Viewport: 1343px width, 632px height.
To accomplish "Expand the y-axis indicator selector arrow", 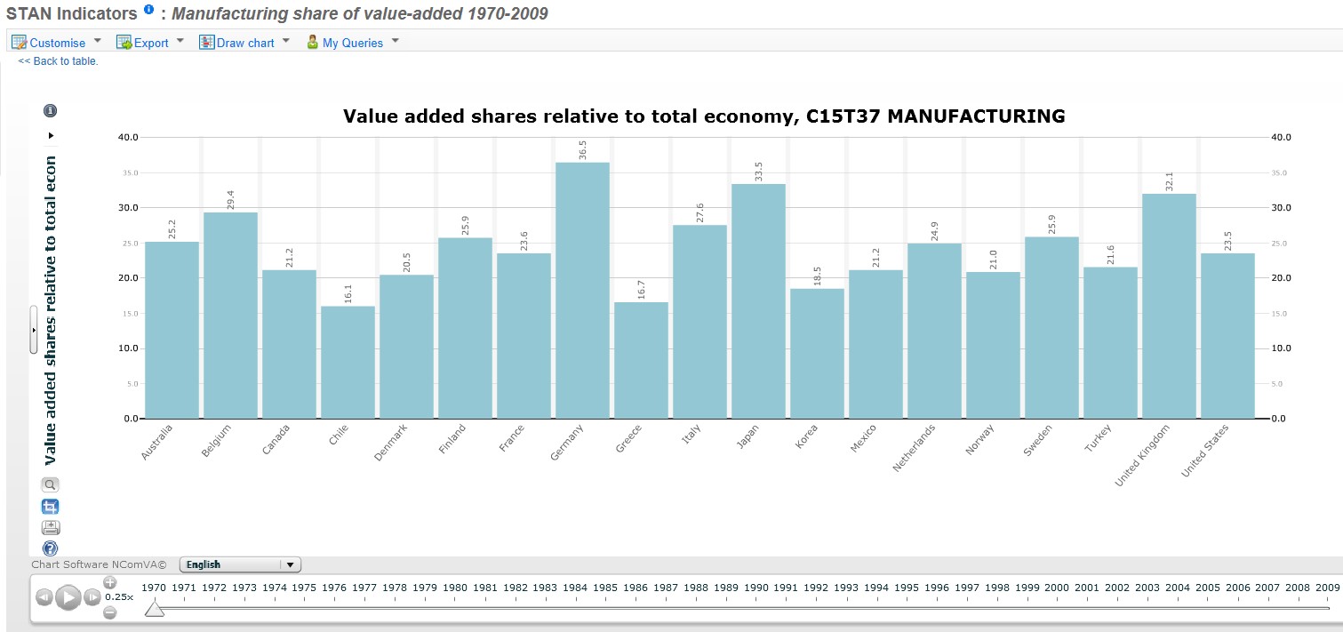I will point(51,135).
